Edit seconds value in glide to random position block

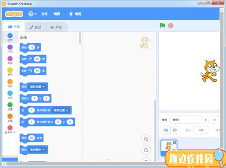click(32, 110)
